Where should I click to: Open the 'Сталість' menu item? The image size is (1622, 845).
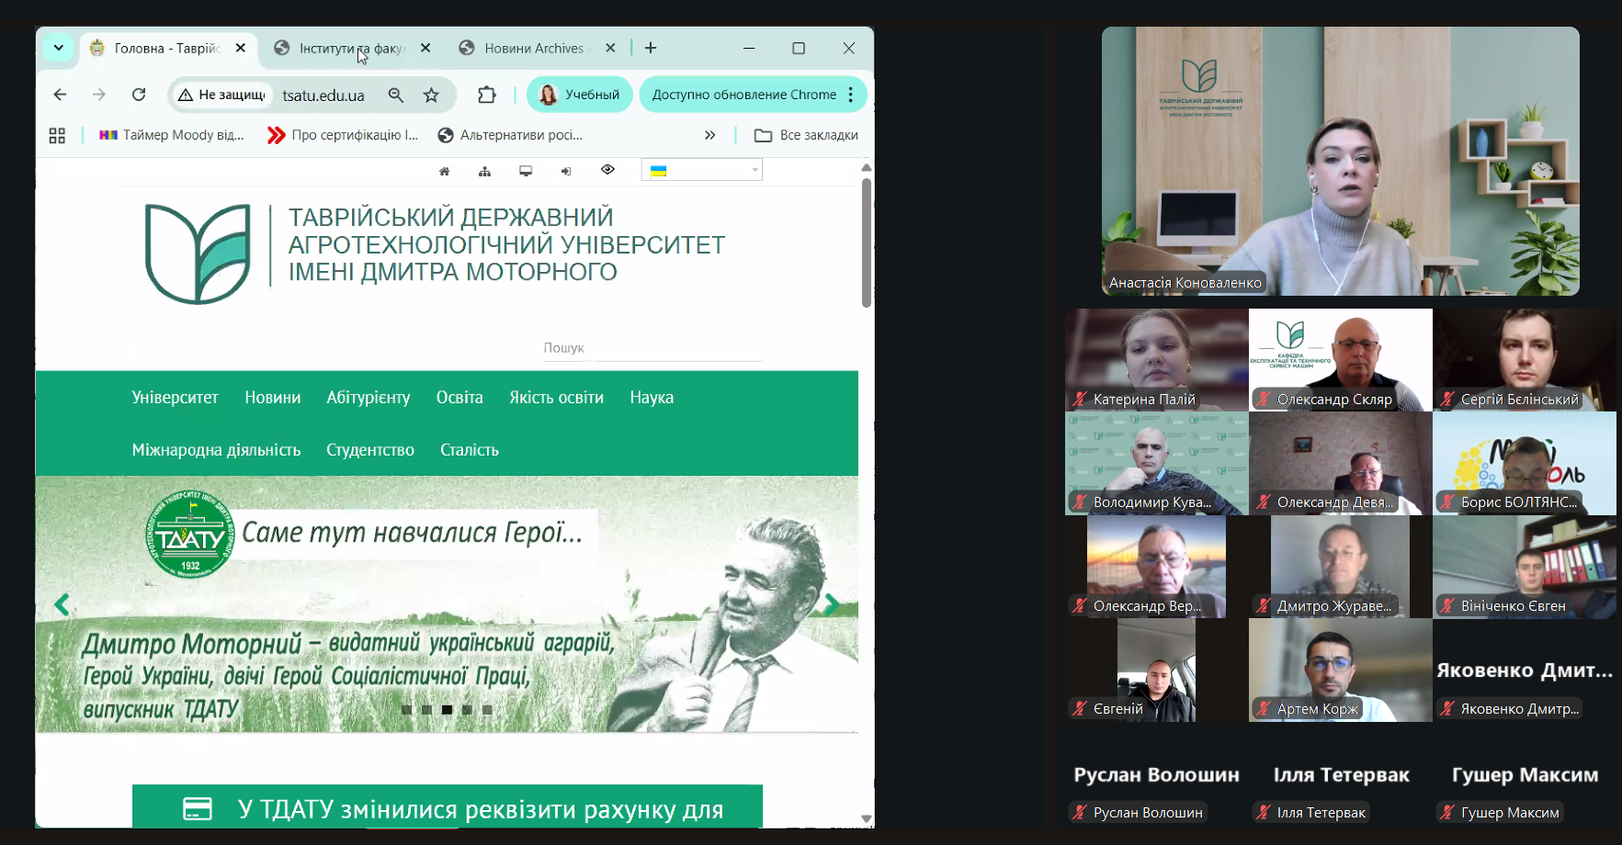[x=470, y=450]
